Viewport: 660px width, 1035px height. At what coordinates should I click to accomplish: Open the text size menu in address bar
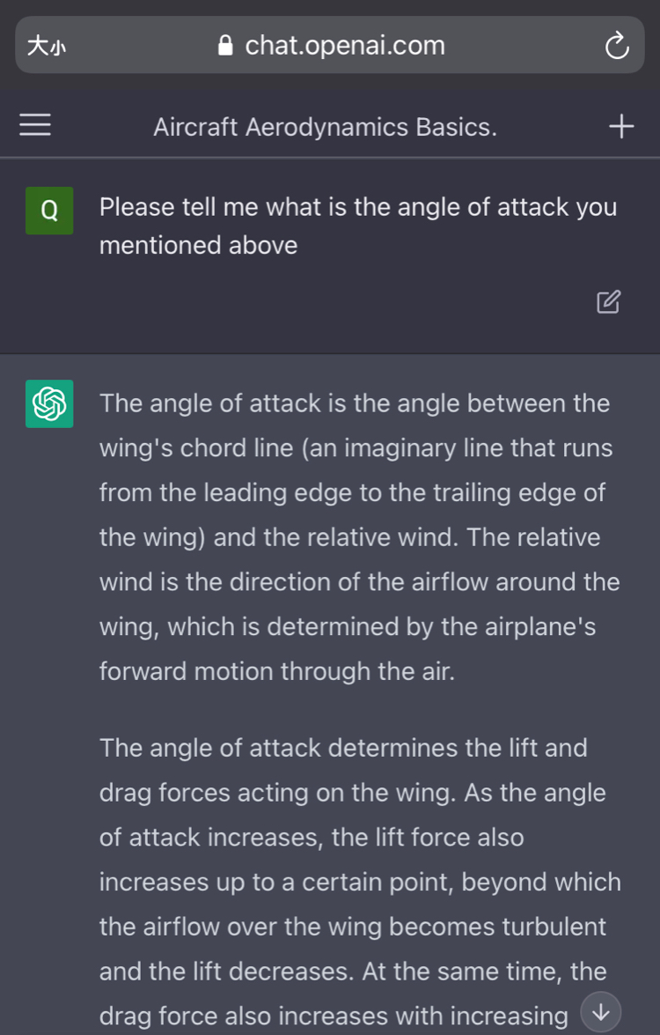46,46
